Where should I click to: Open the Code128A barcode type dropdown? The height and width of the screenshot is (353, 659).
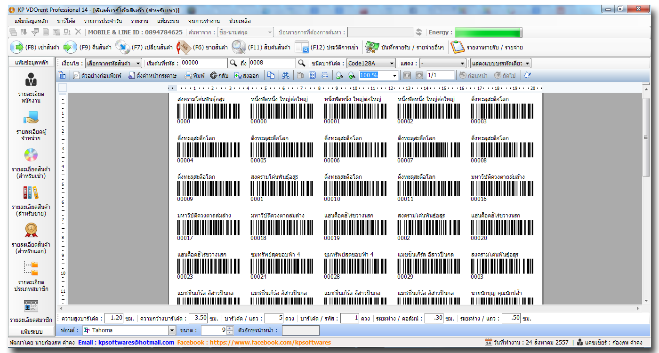(x=371, y=63)
